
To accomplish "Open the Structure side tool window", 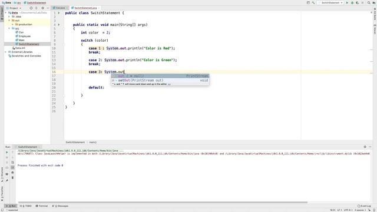I will click(x=2, y=174).
